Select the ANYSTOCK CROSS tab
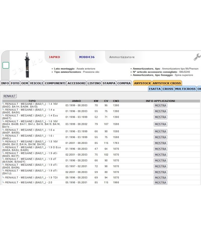Viewport: 201px width, 235px height. pos(167,83)
